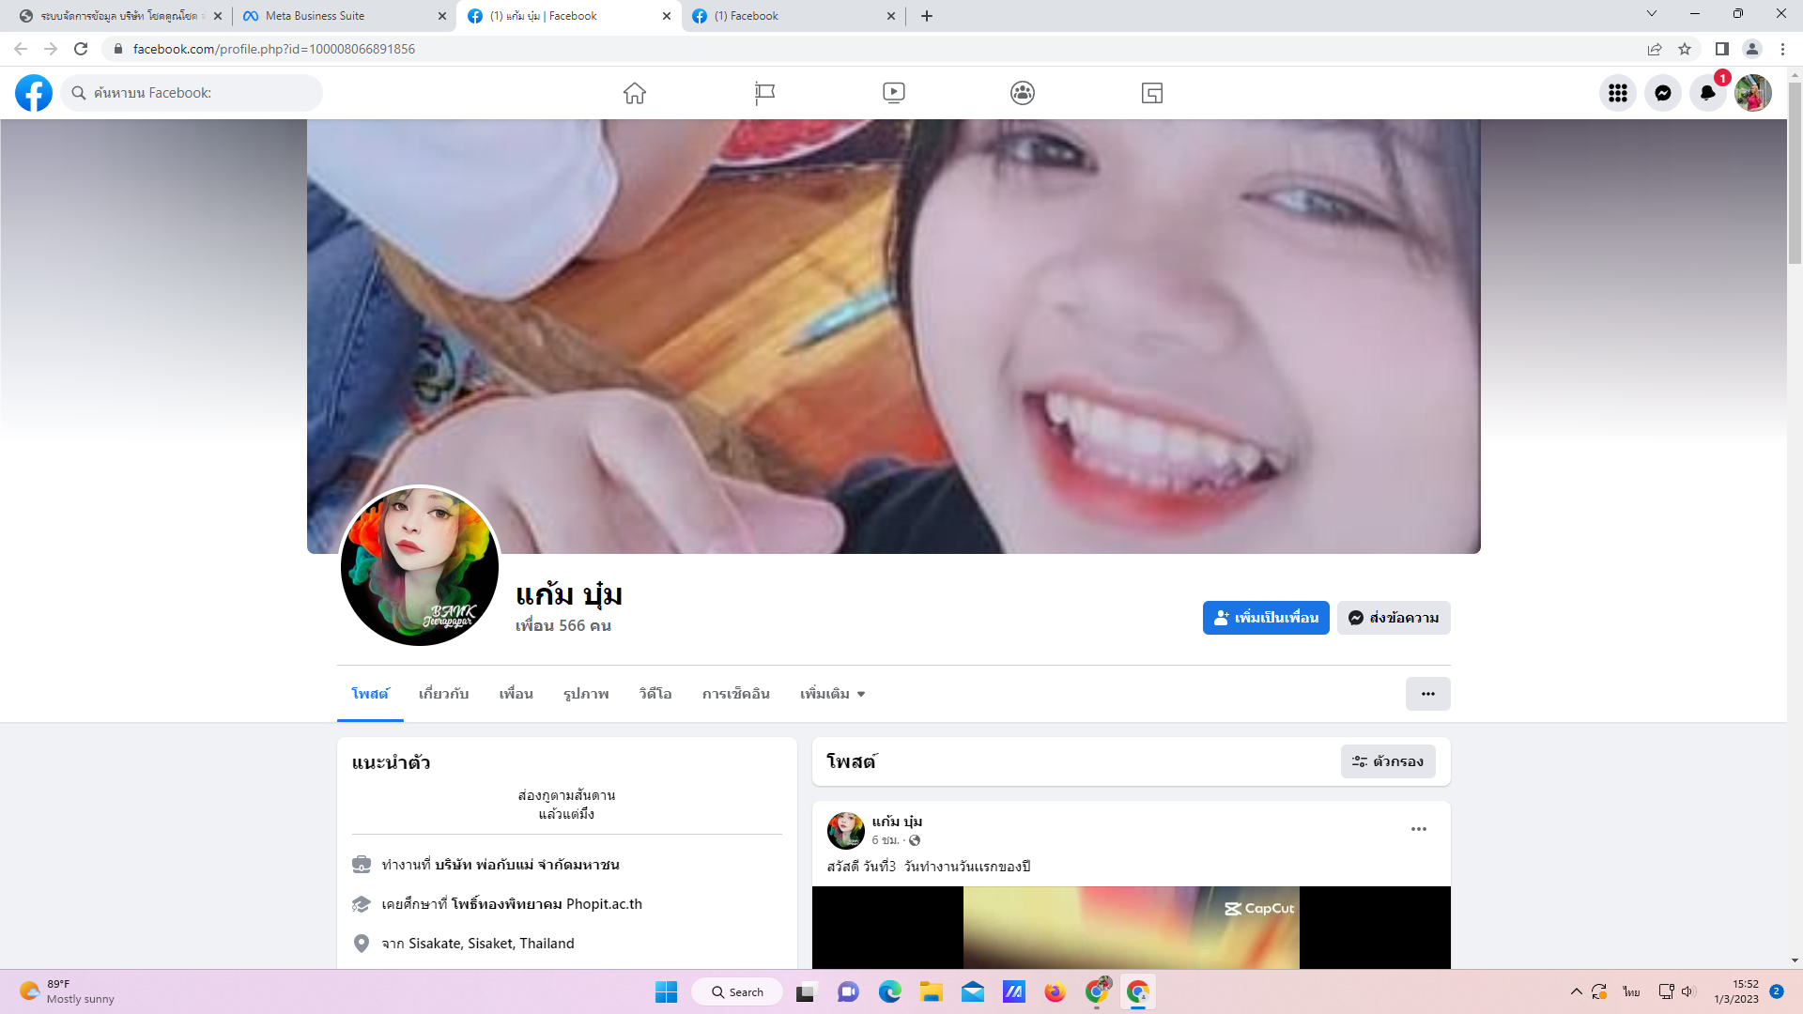Open the Groups icon in top navigation
The image size is (1803, 1014).
pos(1023,93)
